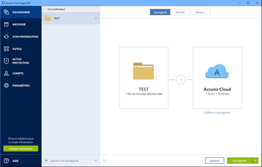Collapse the Cet ordinateur group triangle
The height and width of the screenshot is (167, 262).
44,9
